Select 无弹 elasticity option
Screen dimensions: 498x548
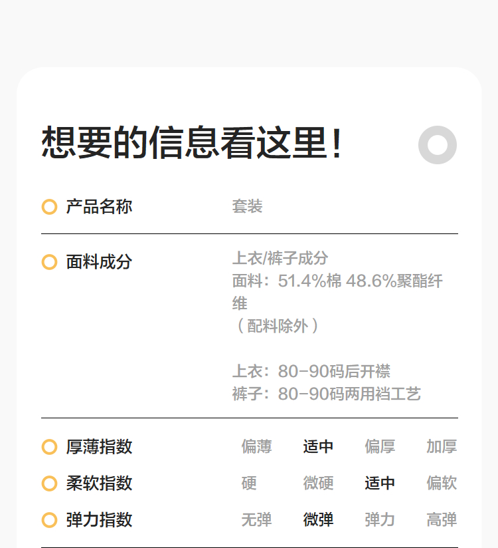[256, 520]
